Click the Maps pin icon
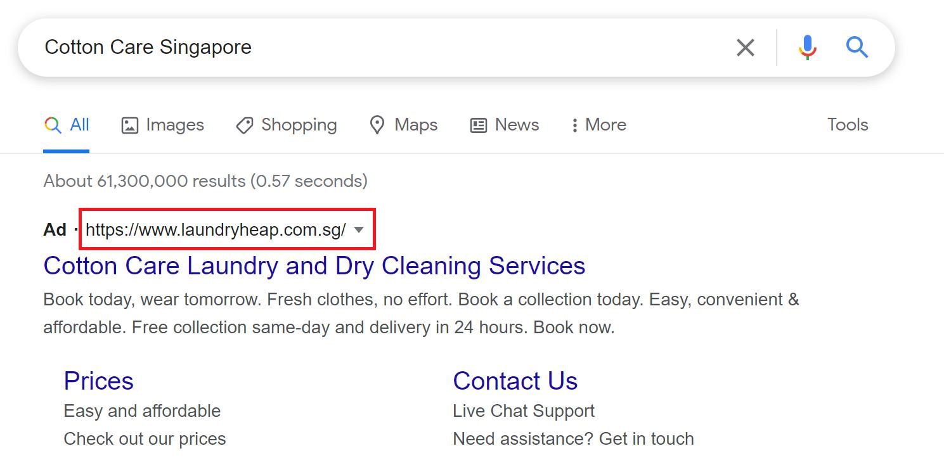Image resolution: width=944 pixels, height=465 pixels. (377, 125)
